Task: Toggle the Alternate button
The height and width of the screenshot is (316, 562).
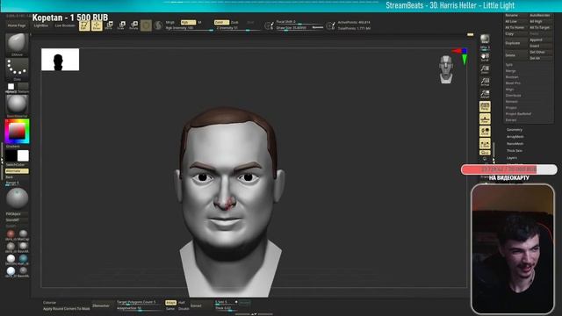Action: (17, 171)
